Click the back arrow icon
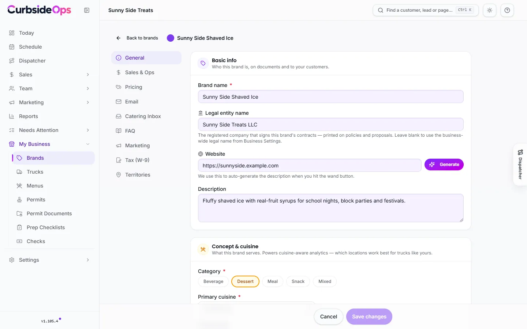The image size is (527, 329). point(119,38)
